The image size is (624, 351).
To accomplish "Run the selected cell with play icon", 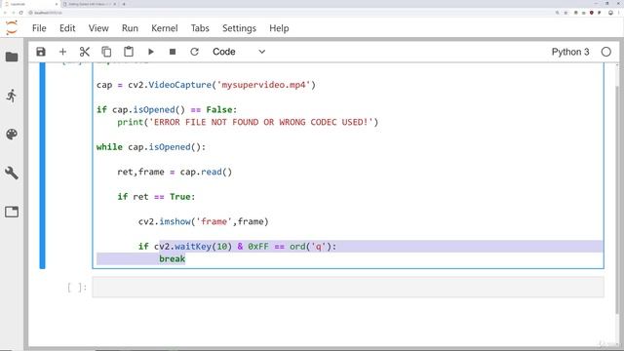I will (x=151, y=52).
